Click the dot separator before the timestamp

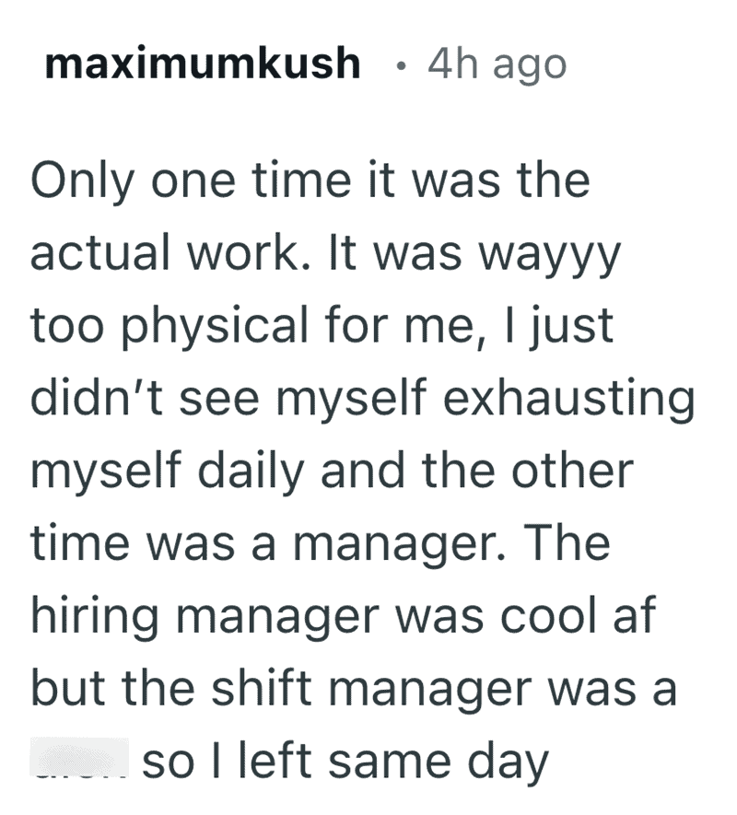click(x=395, y=65)
